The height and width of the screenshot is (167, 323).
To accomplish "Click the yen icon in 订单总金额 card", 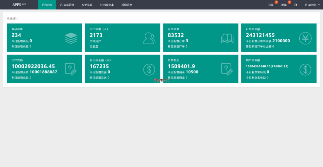I will 305,38.
